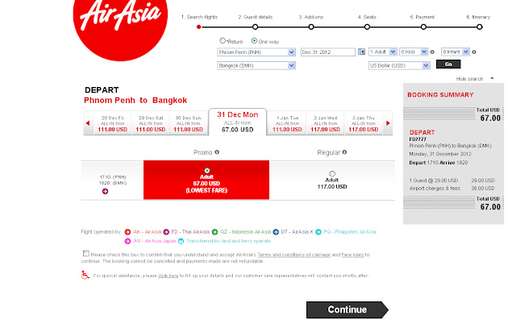Select the 30 Dec Sun date tab

point(188,123)
